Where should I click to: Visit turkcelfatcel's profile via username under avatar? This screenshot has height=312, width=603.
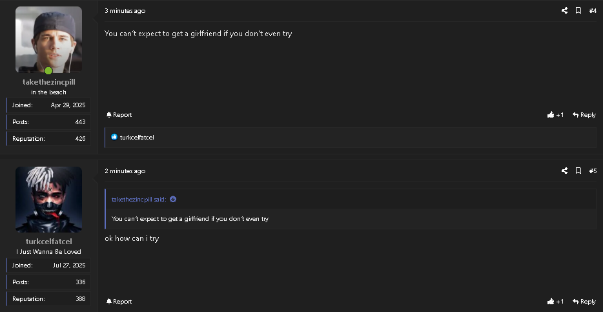[x=49, y=242]
